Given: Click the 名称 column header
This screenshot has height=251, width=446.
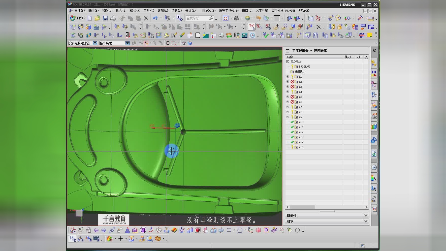Looking at the screenshot, I should pyautogui.click(x=314, y=57).
